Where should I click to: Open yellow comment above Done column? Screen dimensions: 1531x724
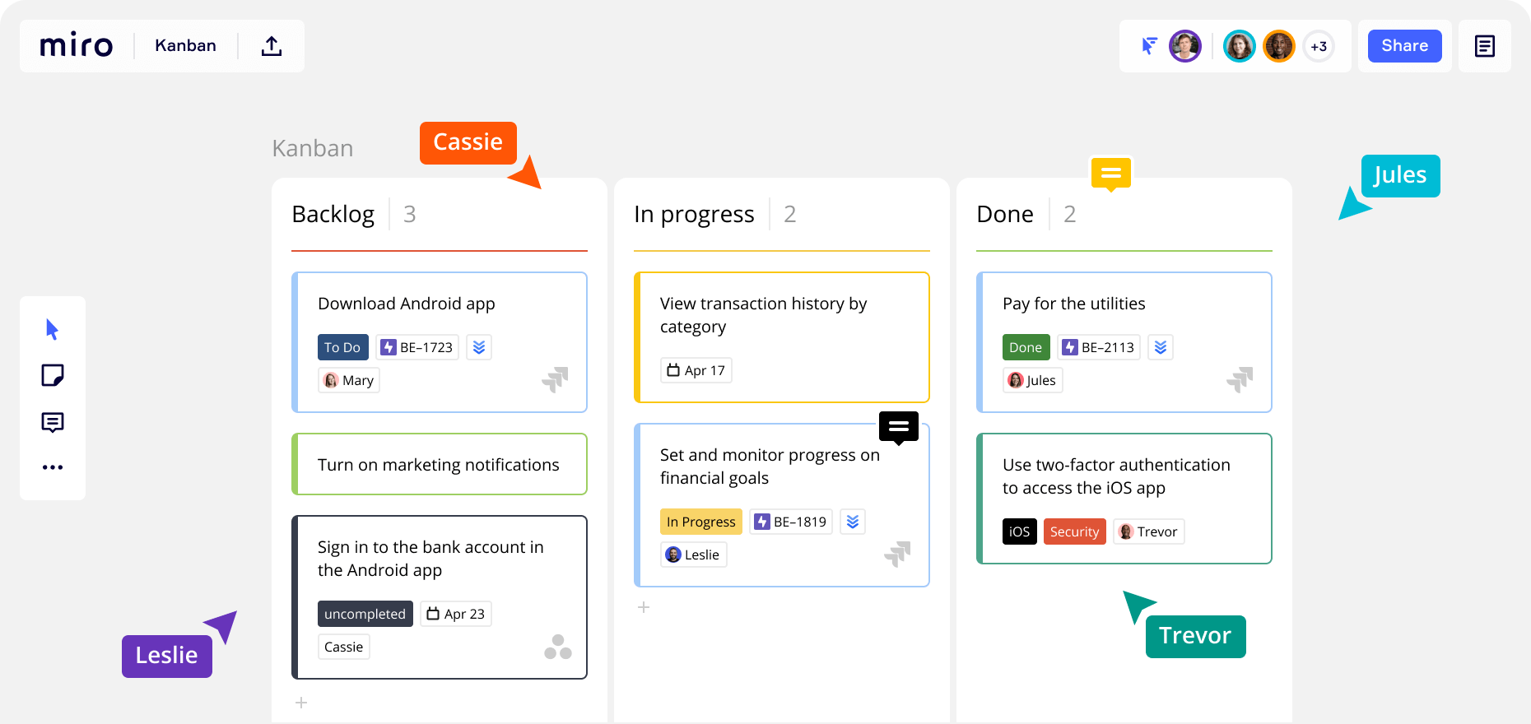tap(1111, 174)
